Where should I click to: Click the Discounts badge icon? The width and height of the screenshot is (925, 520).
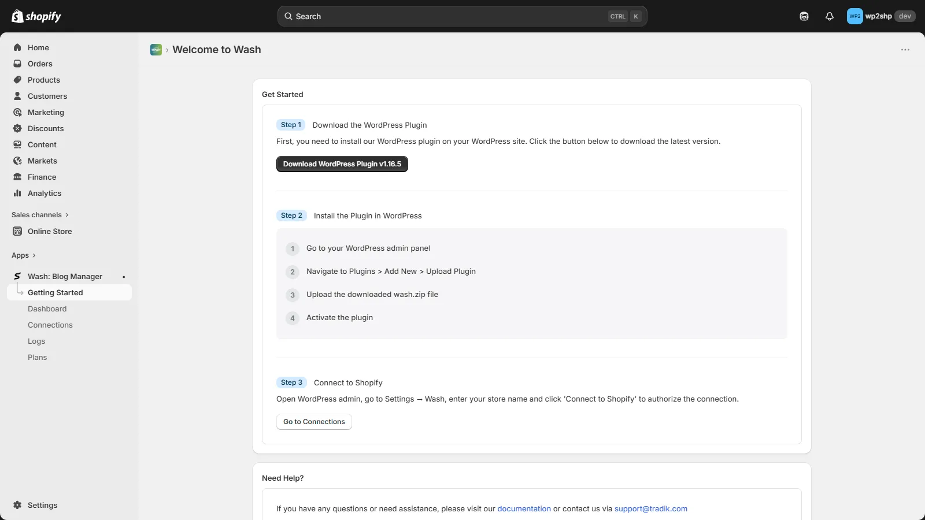pyautogui.click(x=17, y=128)
